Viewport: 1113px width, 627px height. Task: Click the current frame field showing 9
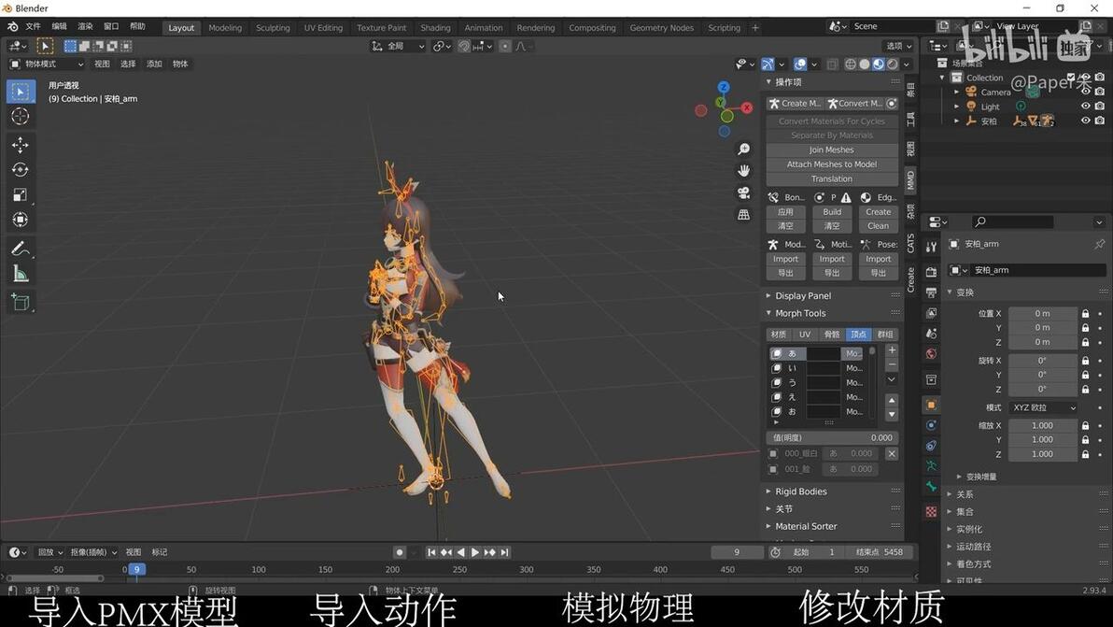[736, 551]
